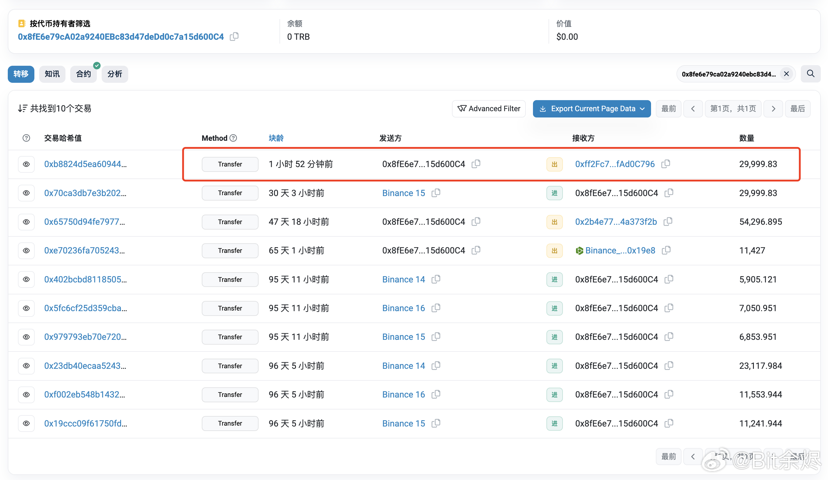Open the search magnifier button
The image size is (828, 480).
click(810, 74)
